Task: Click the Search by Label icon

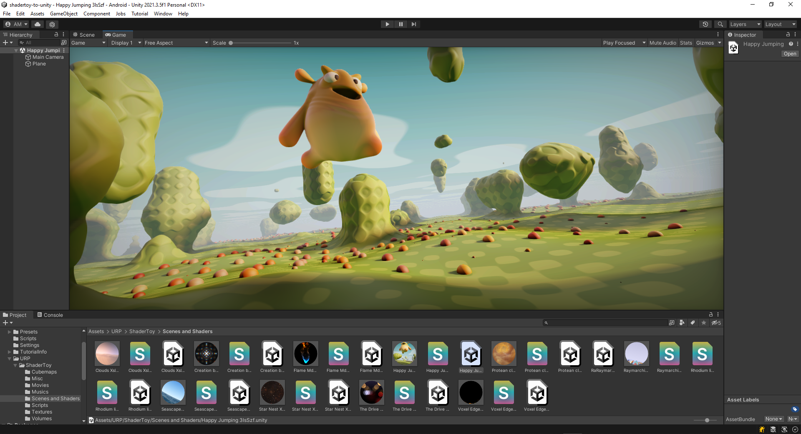Action: tap(693, 323)
